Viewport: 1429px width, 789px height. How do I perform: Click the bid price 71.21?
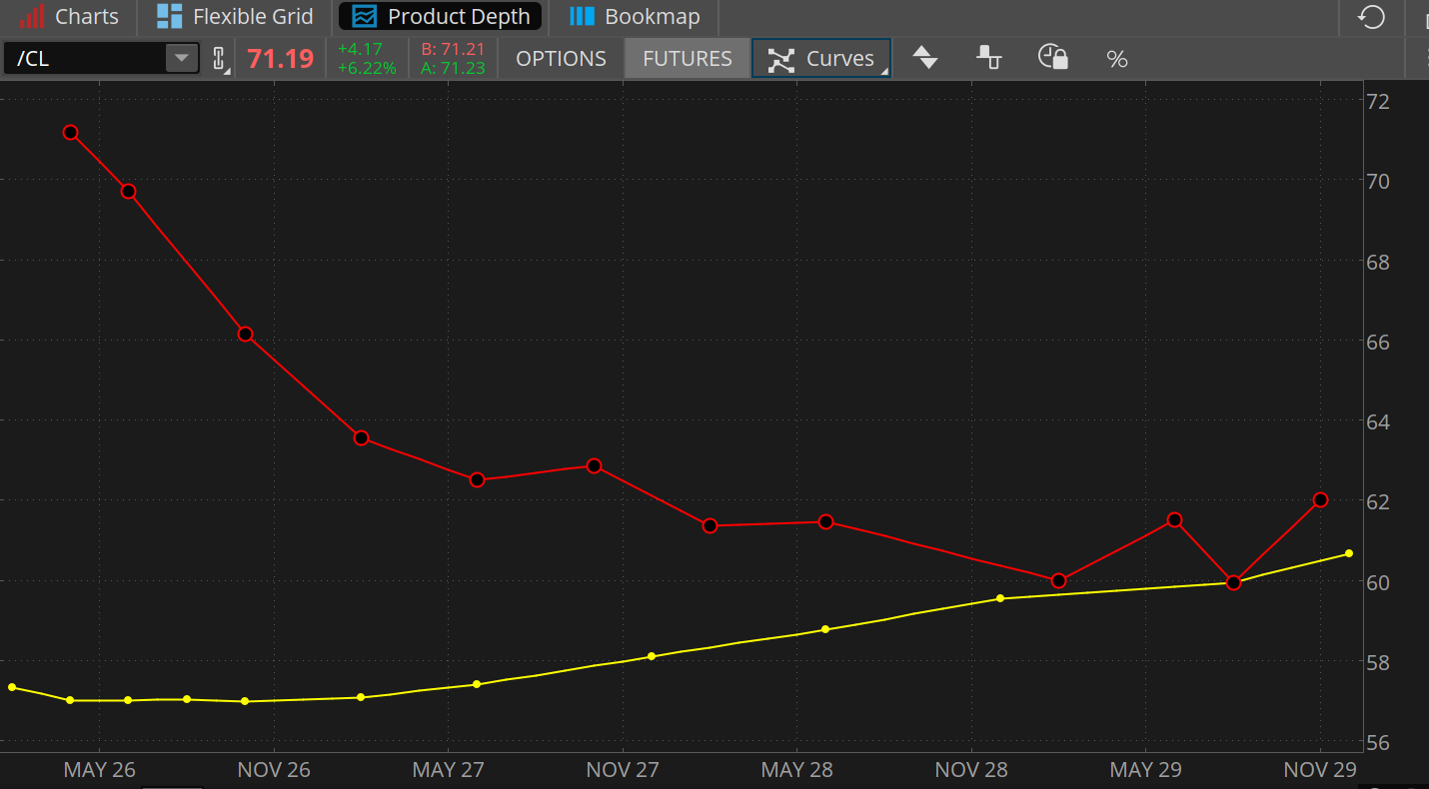click(453, 49)
